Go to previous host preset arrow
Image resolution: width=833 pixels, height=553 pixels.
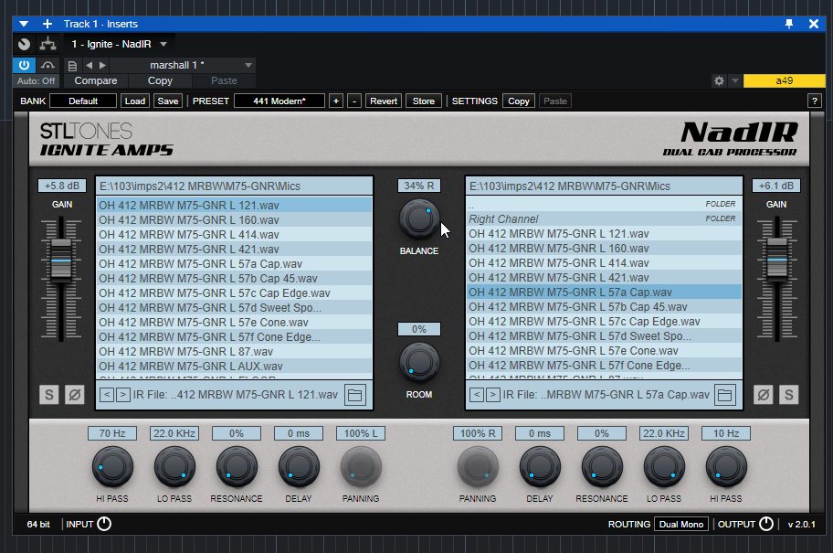[x=89, y=66]
